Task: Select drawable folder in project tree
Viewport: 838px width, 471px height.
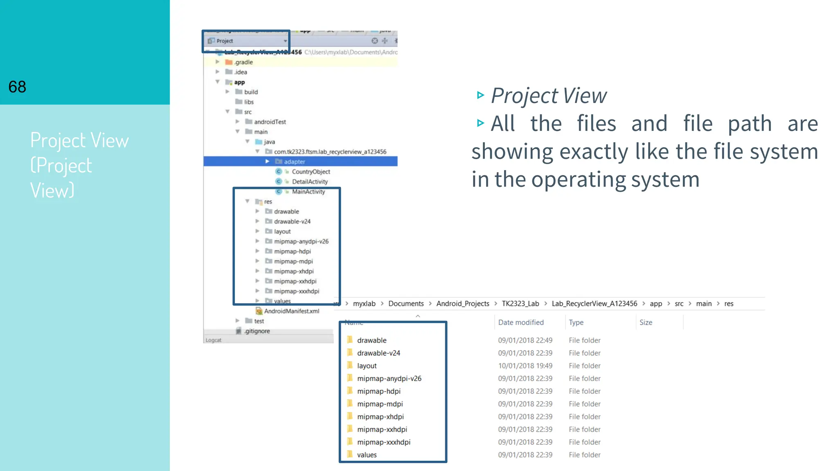Action: point(286,211)
